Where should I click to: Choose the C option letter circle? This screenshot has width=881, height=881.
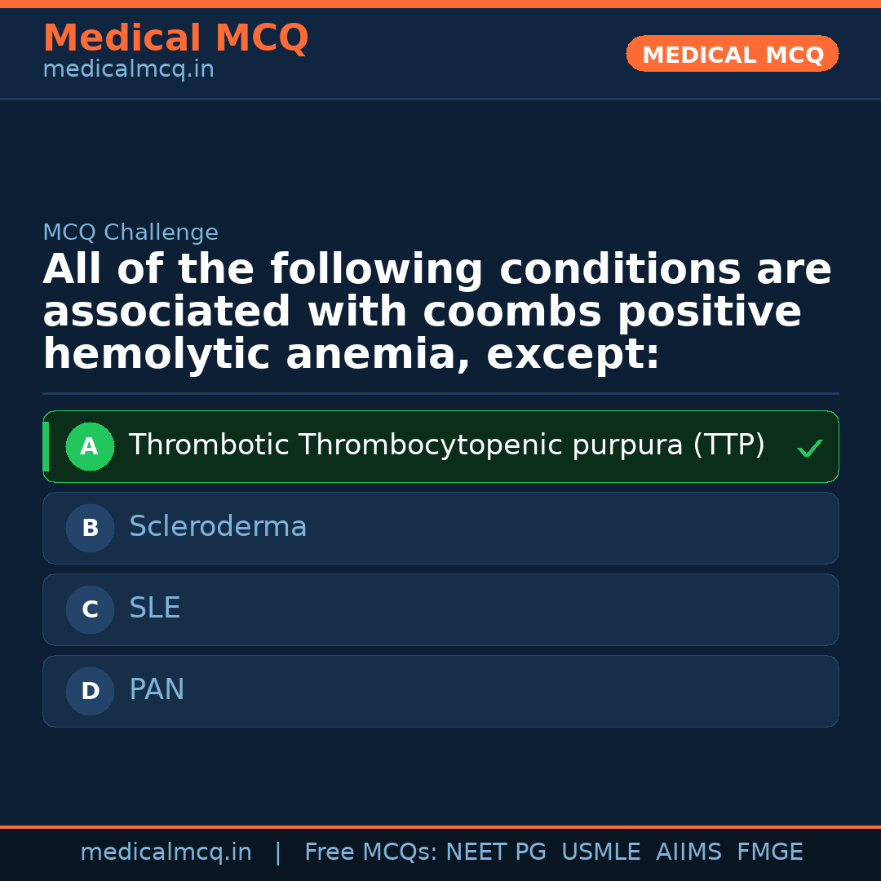90,609
